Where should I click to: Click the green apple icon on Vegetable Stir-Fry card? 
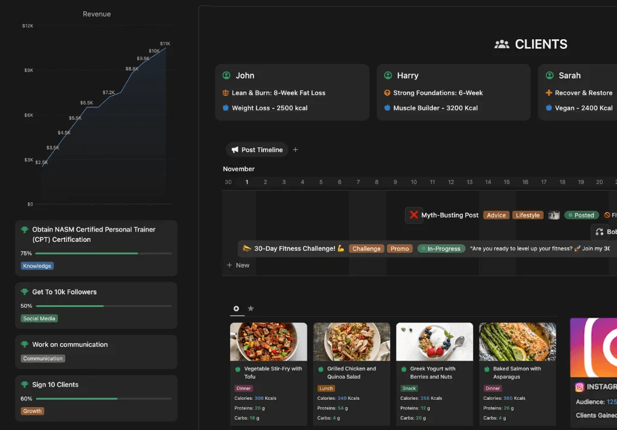coord(238,369)
